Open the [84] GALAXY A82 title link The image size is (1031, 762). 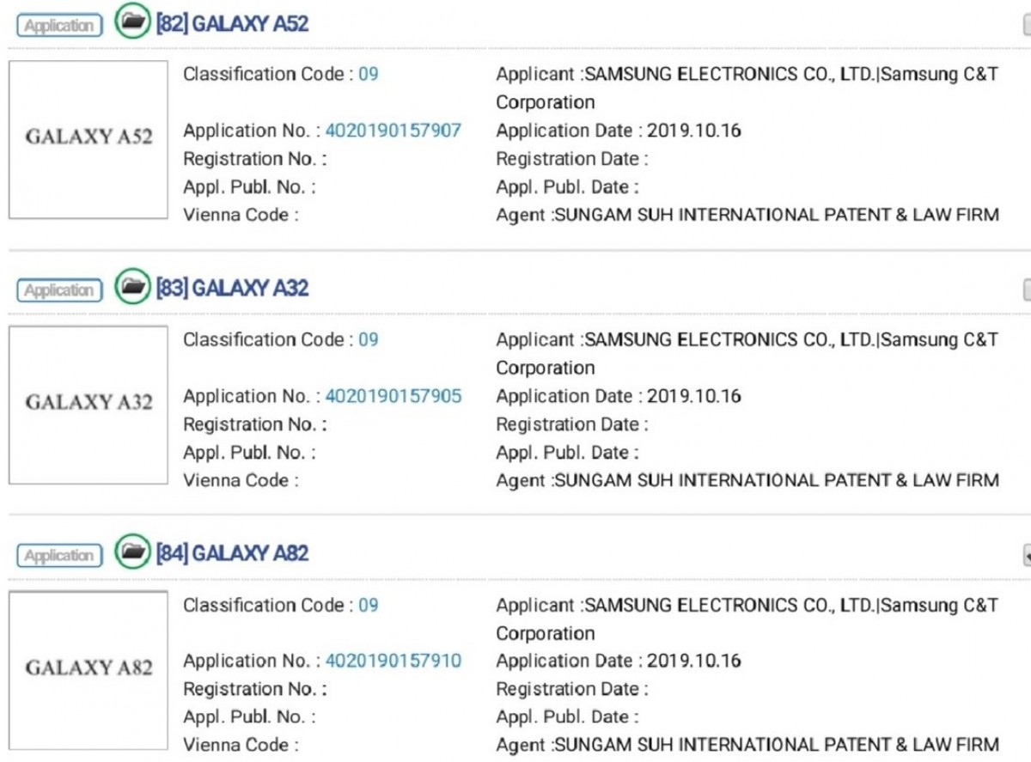coord(232,553)
